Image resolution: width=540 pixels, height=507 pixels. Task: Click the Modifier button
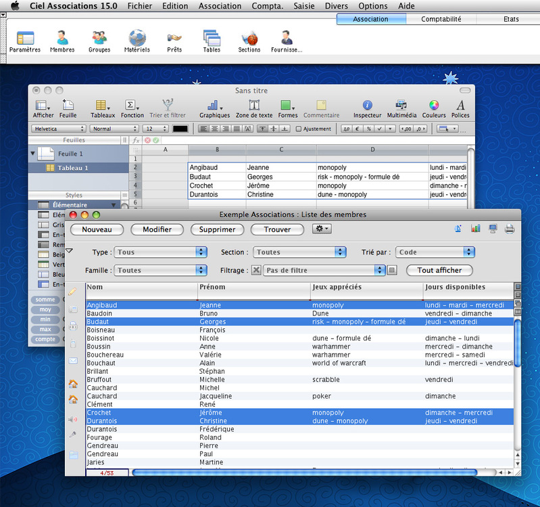pyautogui.click(x=157, y=229)
